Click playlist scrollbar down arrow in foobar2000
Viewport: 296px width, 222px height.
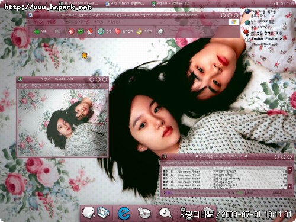289,186
